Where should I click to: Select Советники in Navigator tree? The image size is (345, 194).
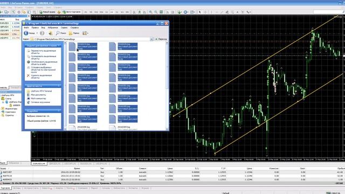10,112
